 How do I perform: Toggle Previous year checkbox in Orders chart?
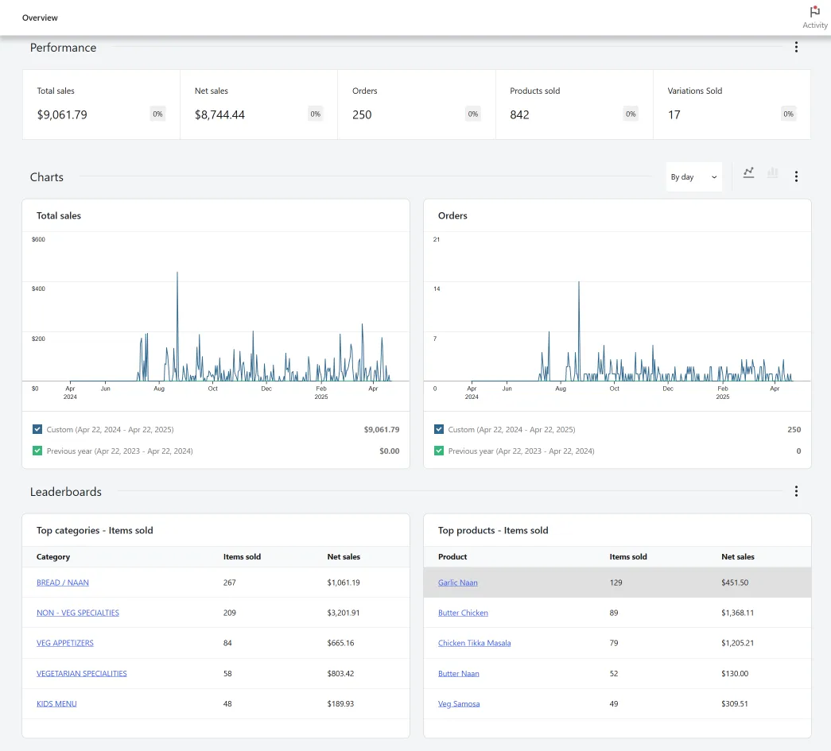coord(439,451)
